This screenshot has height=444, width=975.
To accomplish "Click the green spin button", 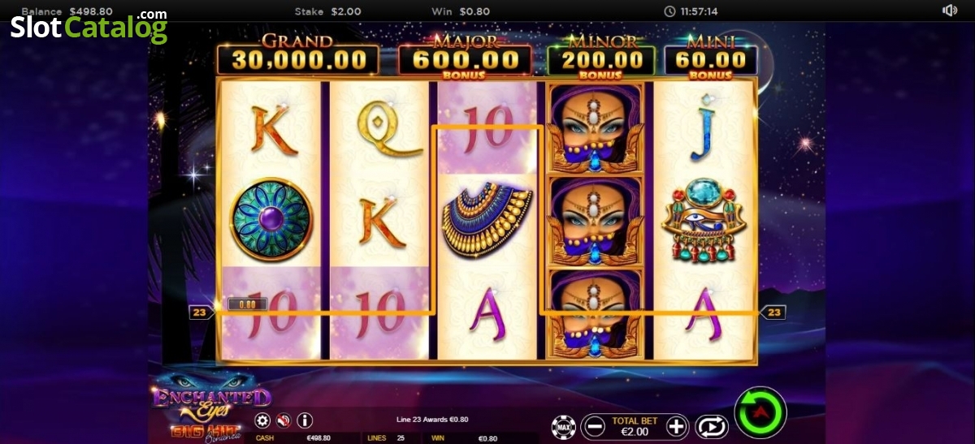I will [760, 413].
